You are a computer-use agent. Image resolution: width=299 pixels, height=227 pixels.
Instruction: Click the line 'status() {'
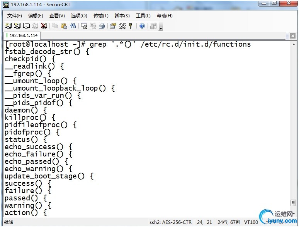tap(26, 140)
